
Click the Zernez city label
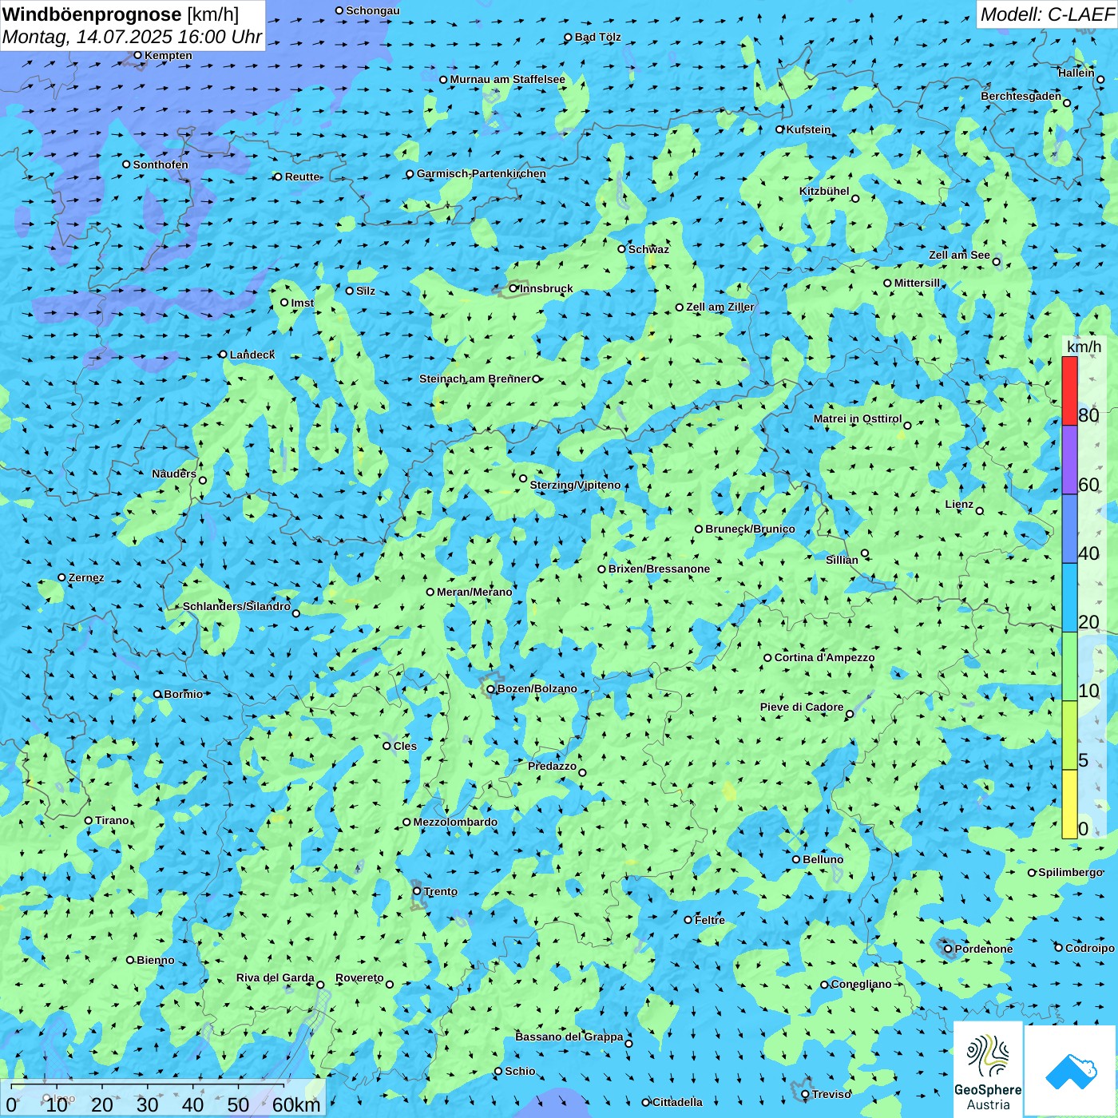point(86,577)
